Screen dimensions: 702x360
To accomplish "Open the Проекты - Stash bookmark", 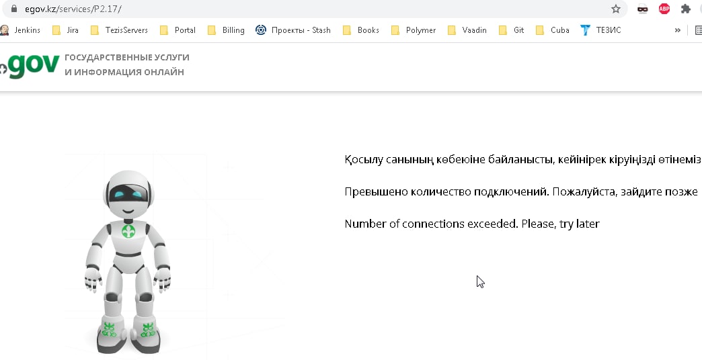I will [x=293, y=30].
